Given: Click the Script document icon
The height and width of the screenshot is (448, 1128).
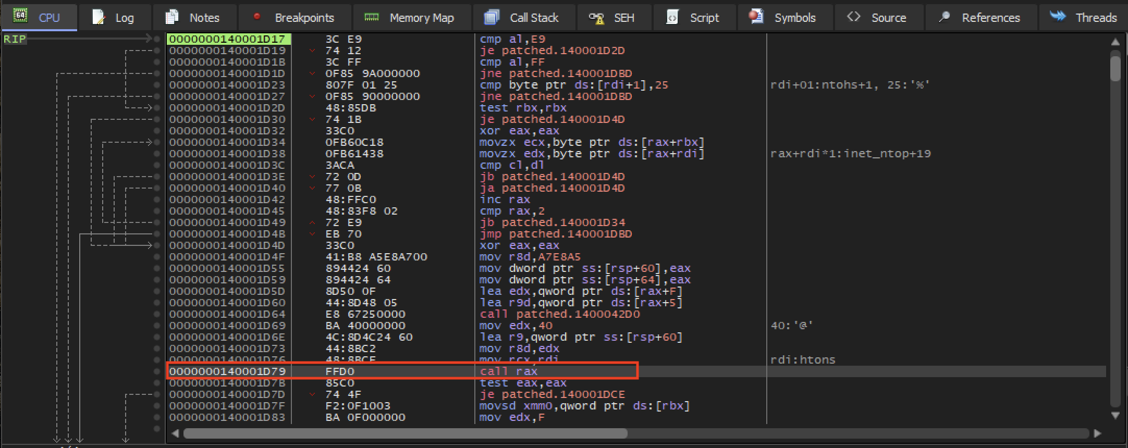Looking at the screenshot, I should point(672,17).
